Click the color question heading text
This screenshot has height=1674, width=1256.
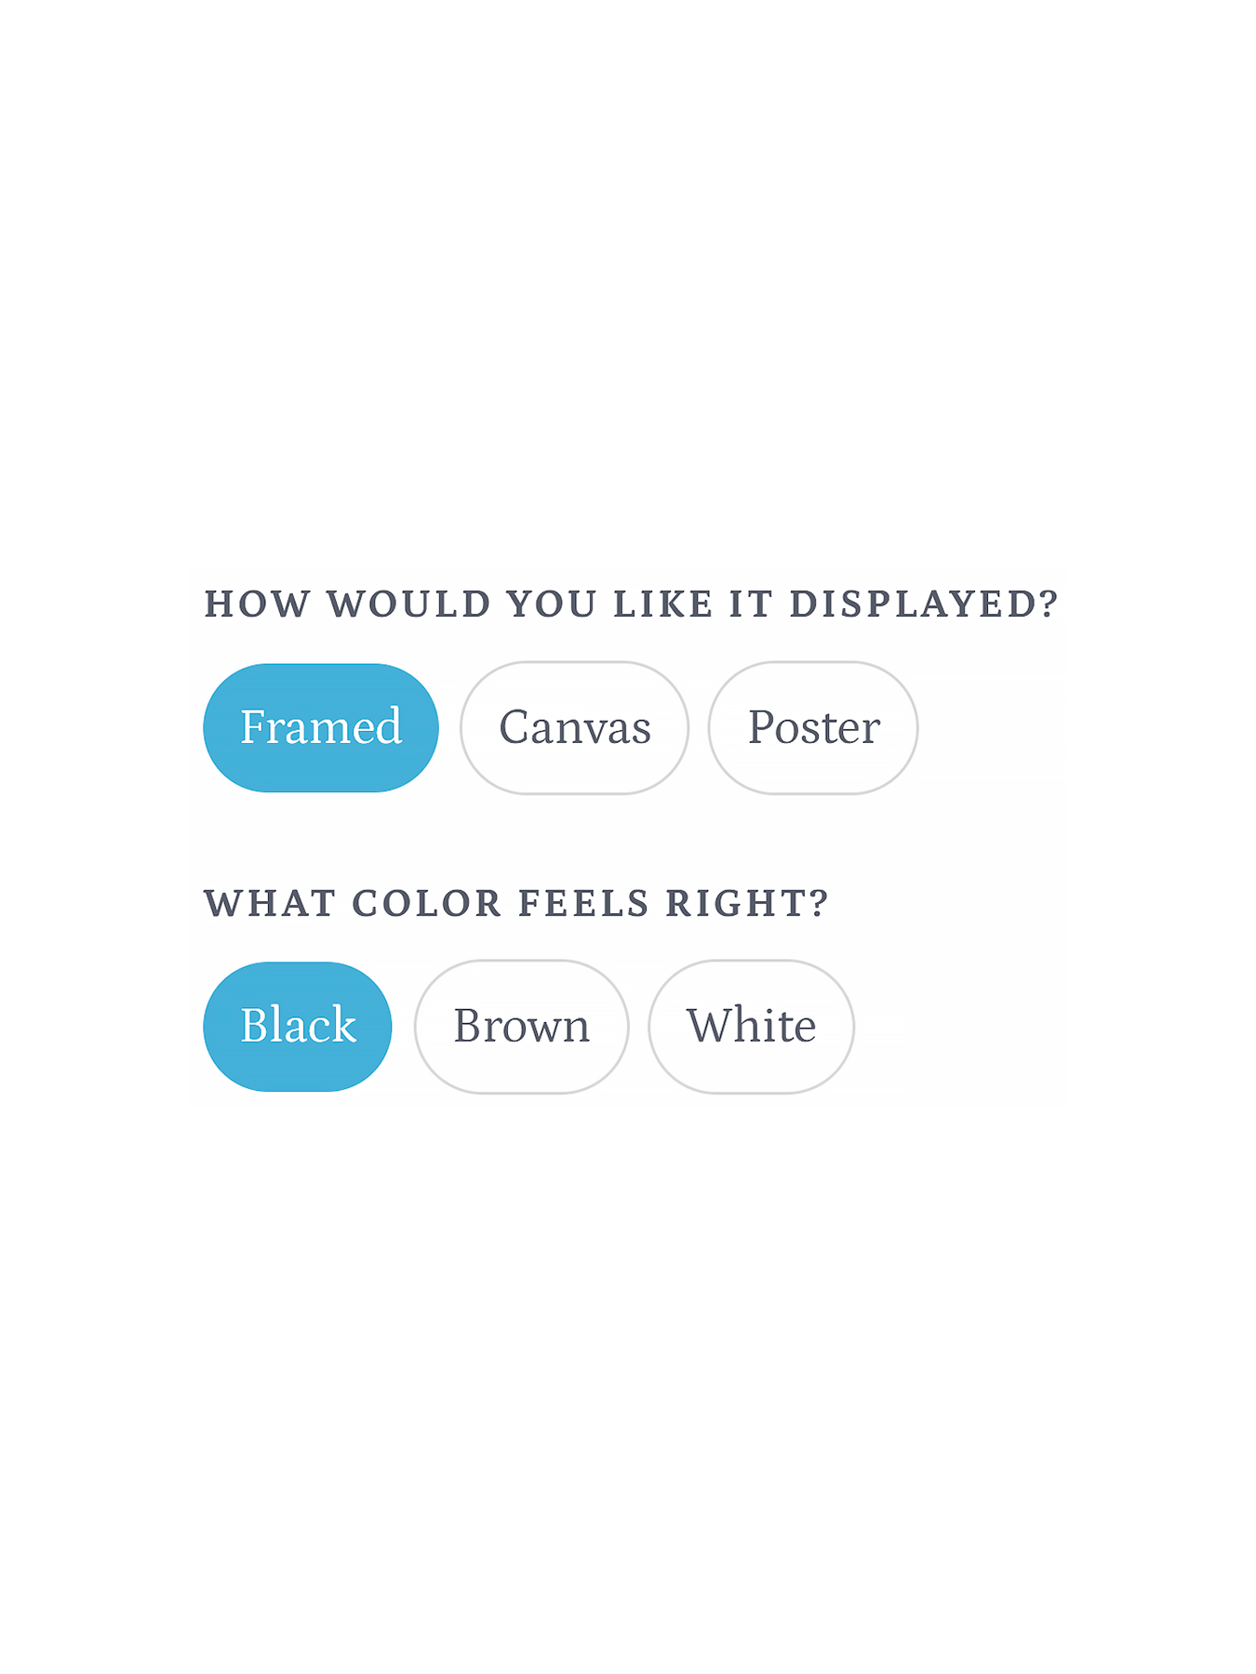click(x=517, y=902)
